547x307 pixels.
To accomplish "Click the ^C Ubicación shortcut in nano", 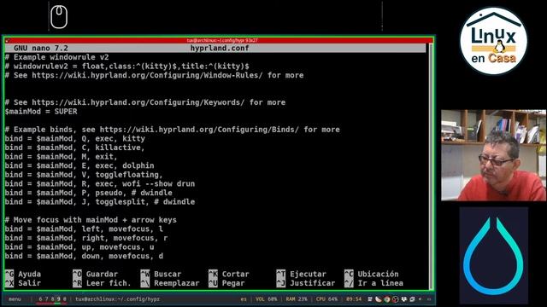I will click(371, 274).
